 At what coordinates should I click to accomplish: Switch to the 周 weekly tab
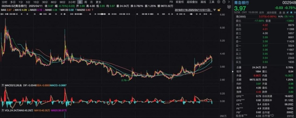[x=86, y=2]
